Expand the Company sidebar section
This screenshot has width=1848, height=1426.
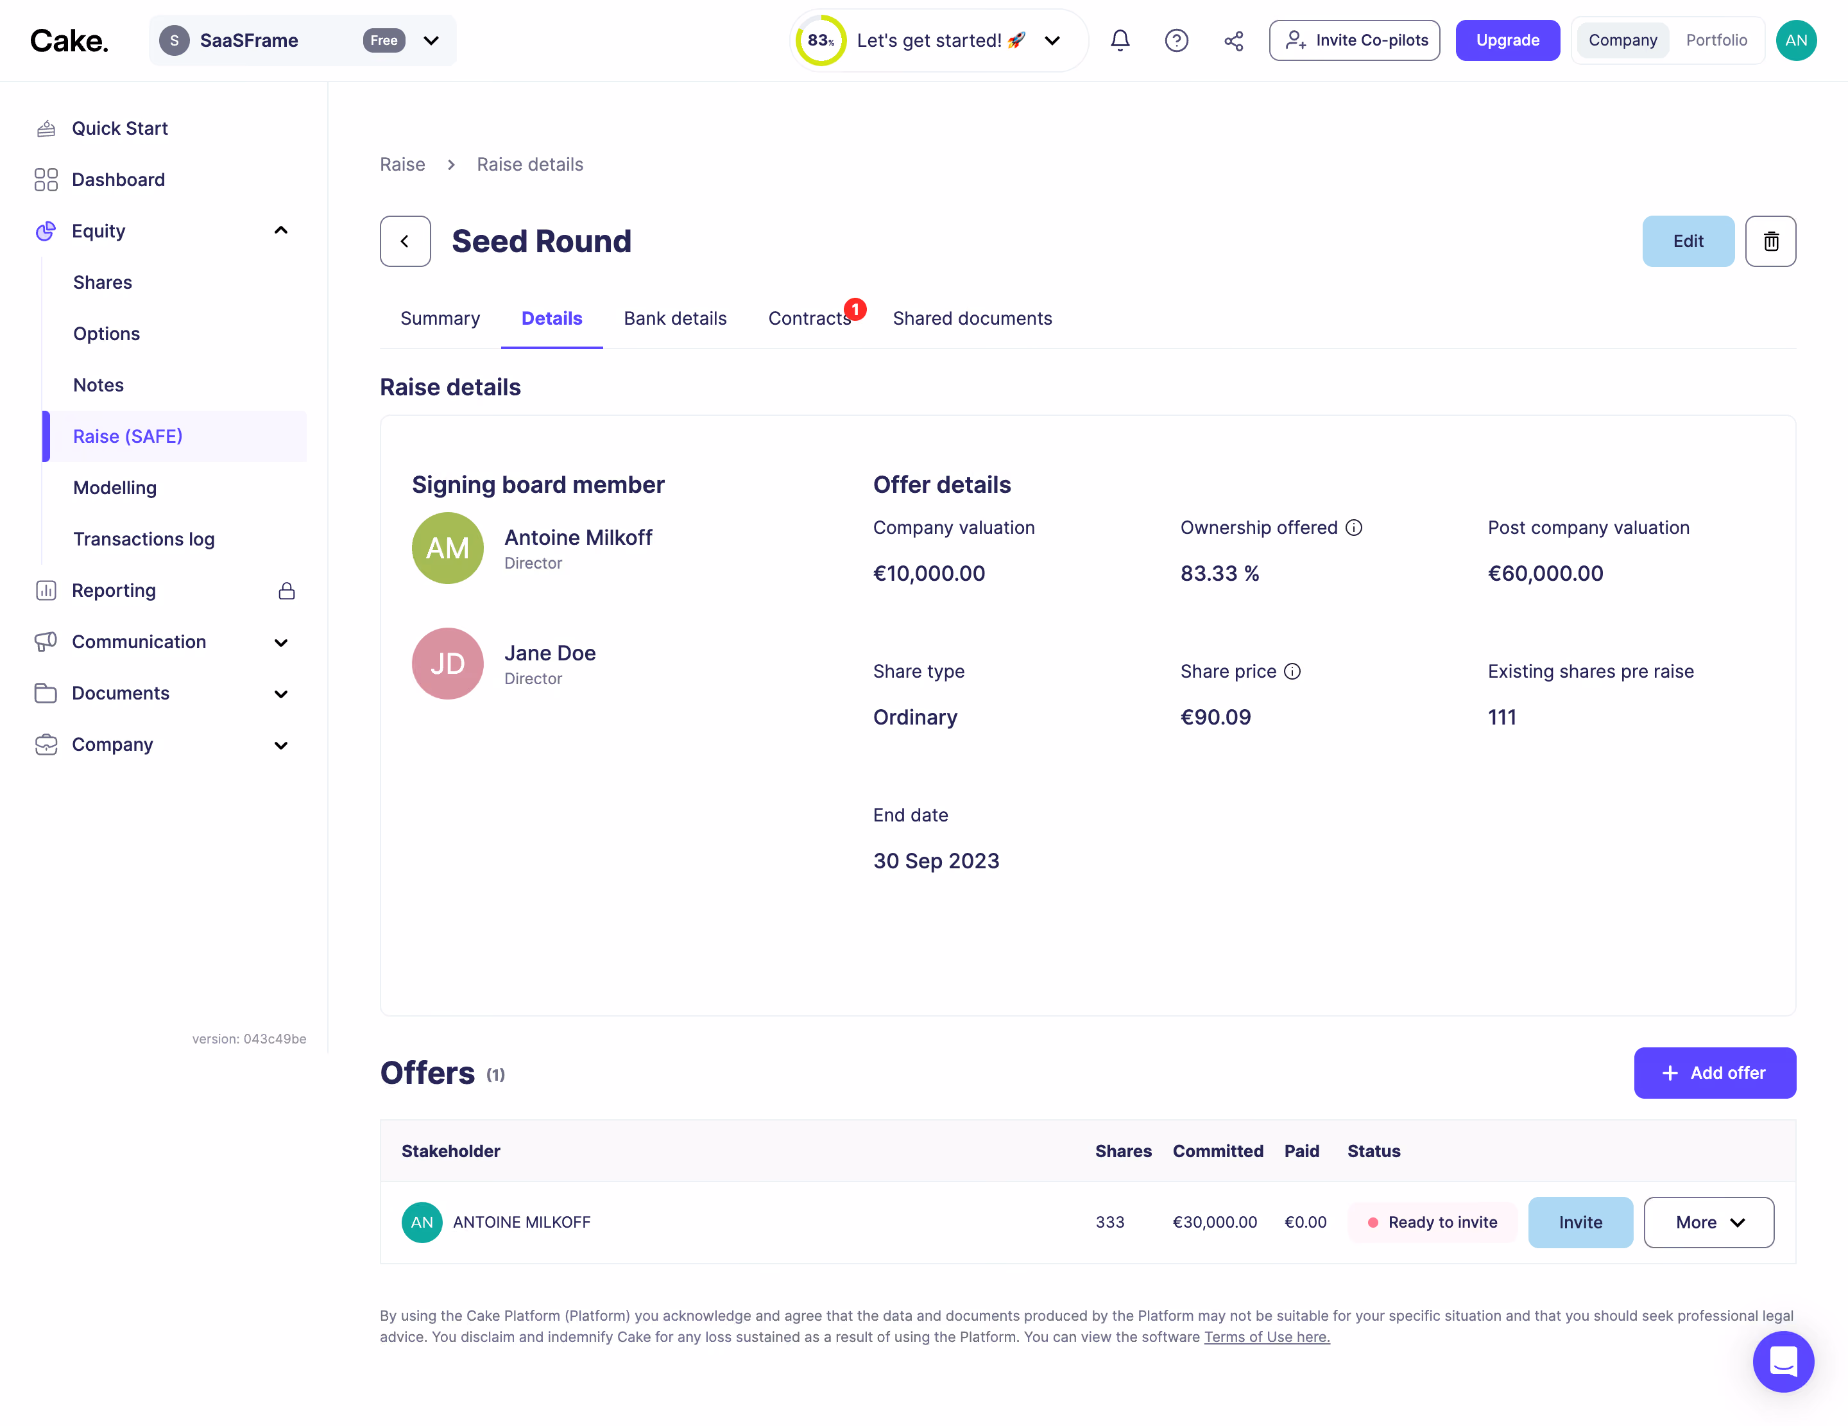point(281,744)
